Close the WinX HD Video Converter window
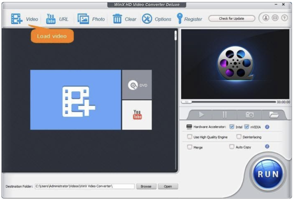The image size is (294, 200). click(283, 5)
